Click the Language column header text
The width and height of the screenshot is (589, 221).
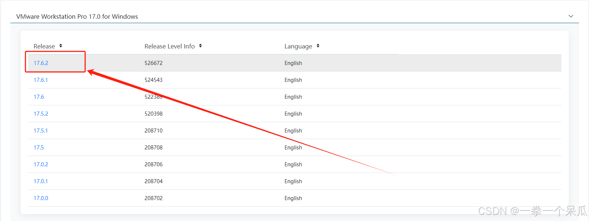pos(298,46)
